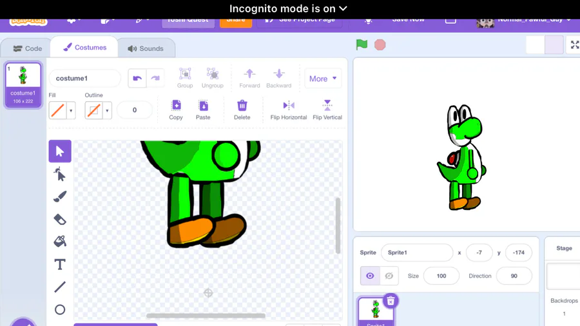The width and height of the screenshot is (580, 326).
Task: Start the project with the green flag
Action: (x=362, y=44)
